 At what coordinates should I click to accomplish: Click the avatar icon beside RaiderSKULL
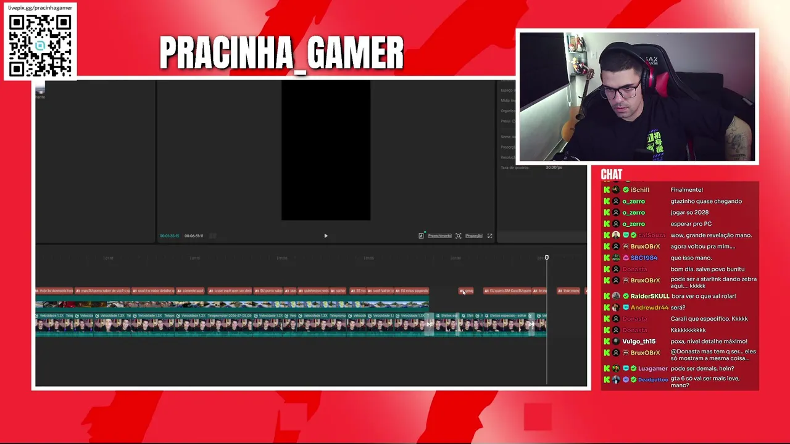click(x=616, y=296)
